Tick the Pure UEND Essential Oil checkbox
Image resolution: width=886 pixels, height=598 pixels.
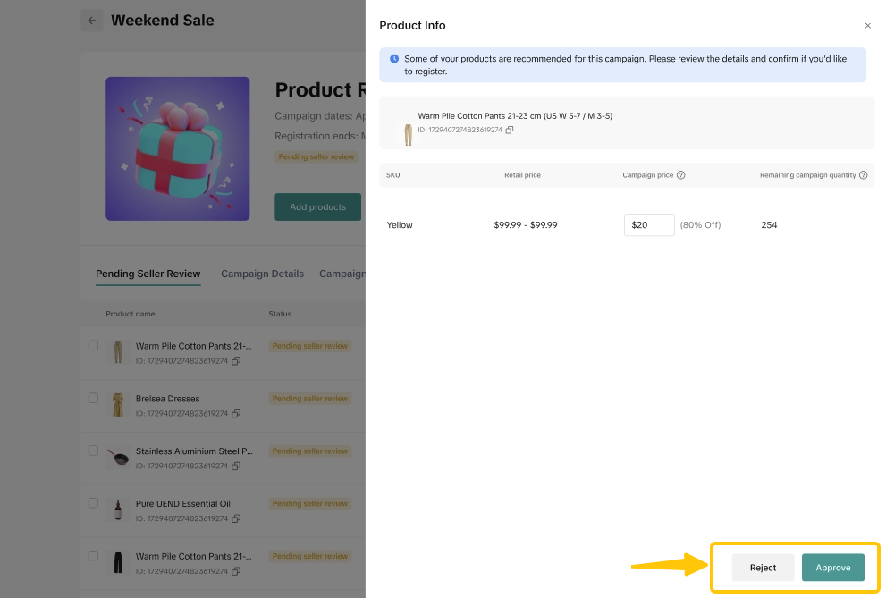93,503
